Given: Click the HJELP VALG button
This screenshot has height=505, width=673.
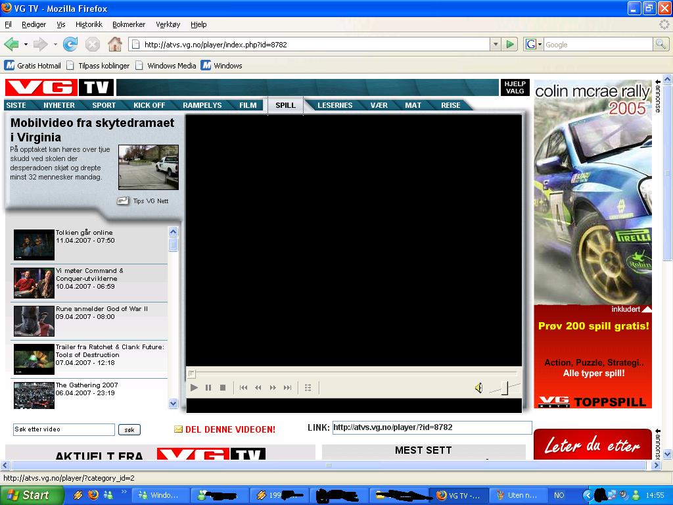Looking at the screenshot, I should [515, 87].
